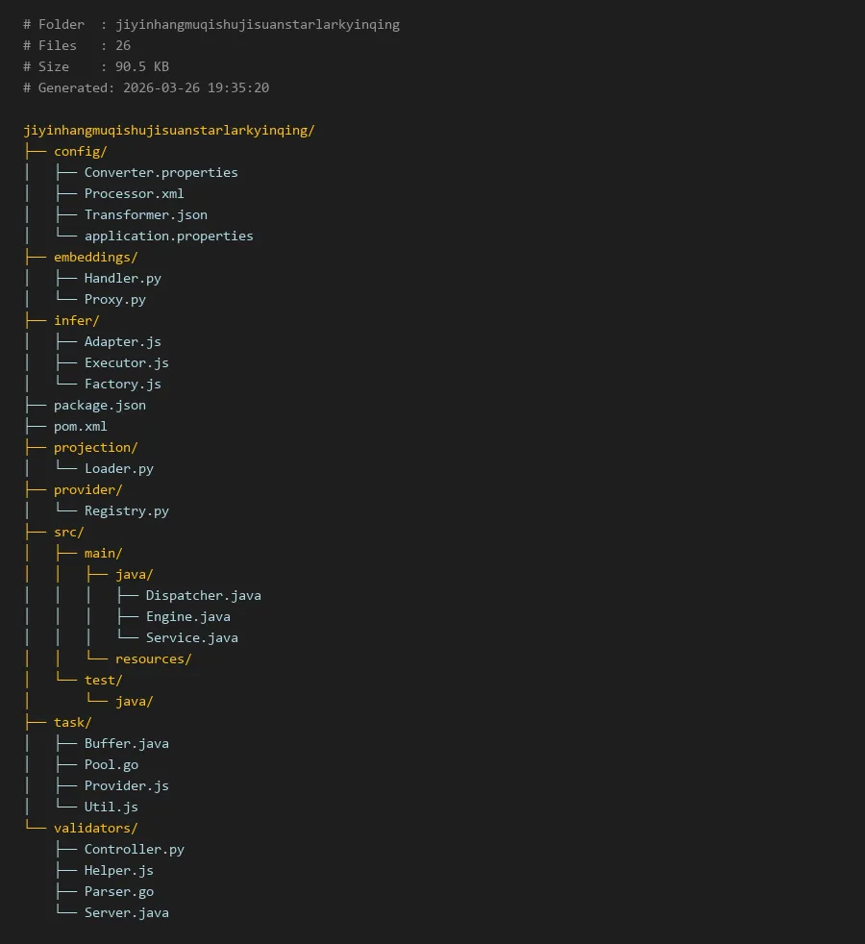Viewport: 865px width, 944px height.
Task: Select Pool.go in task folder
Action: pyautogui.click(x=111, y=764)
